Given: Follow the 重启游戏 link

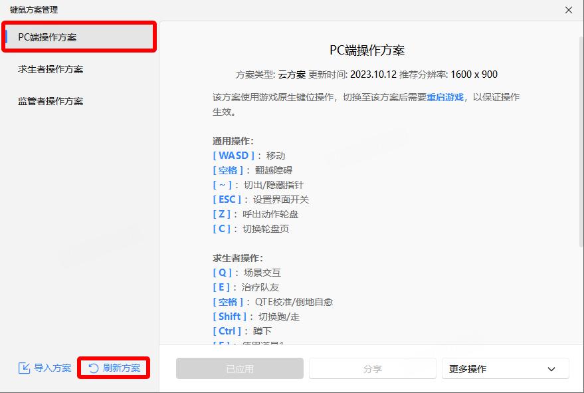Looking at the screenshot, I should click(x=445, y=97).
